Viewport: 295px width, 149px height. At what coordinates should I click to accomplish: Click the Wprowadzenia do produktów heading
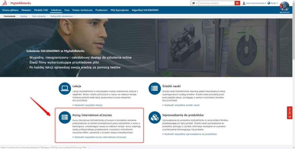click(183, 115)
